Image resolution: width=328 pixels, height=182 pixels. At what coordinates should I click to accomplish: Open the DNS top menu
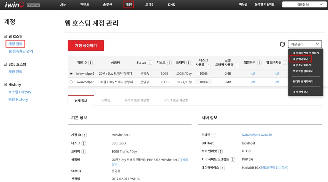[x=171, y=4]
